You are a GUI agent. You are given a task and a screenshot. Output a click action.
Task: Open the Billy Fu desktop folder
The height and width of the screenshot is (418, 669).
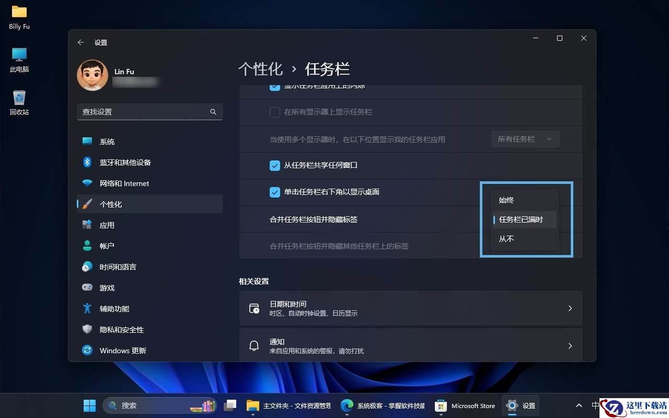[x=19, y=16]
